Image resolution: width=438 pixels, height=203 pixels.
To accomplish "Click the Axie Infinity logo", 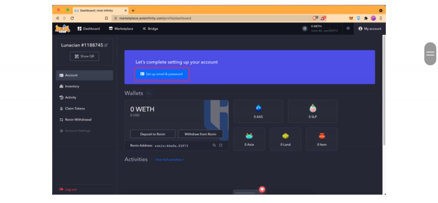I will (62, 29).
